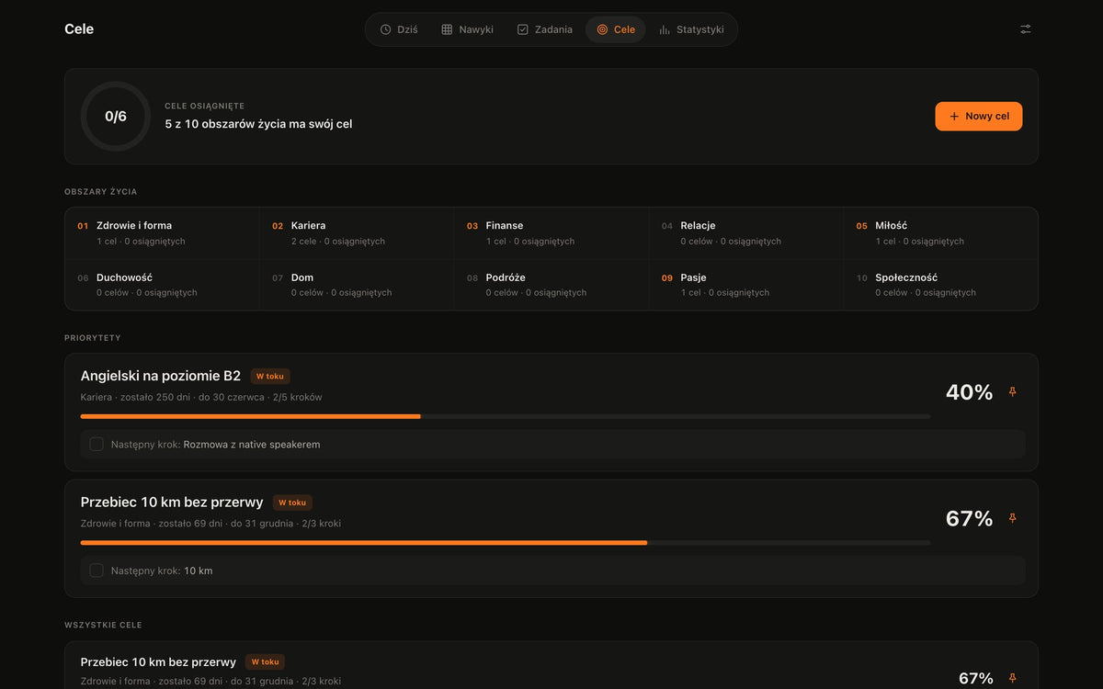
Task: Open the settings sliders icon
Action: pyautogui.click(x=1025, y=29)
